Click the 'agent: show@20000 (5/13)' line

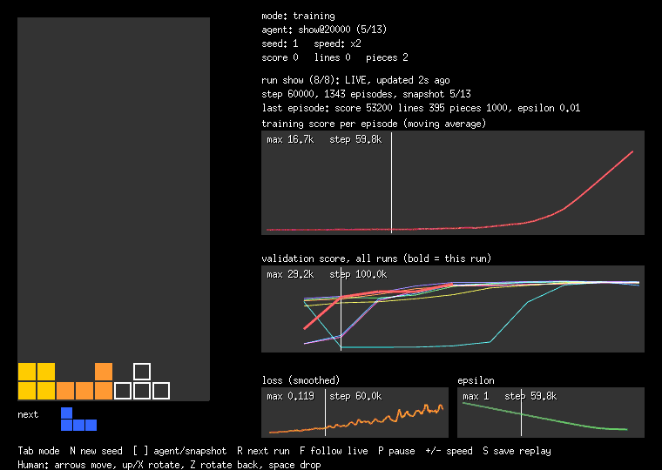pos(324,30)
